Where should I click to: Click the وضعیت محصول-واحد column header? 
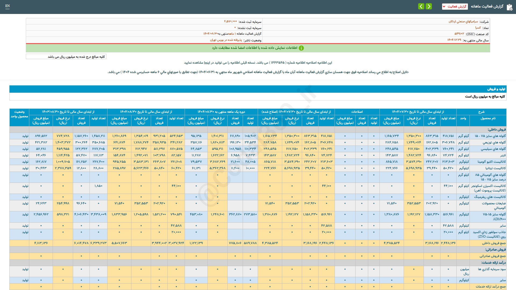click(x=19, y=114)
